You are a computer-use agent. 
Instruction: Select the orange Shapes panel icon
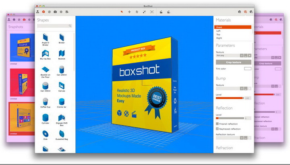pyautogui.click(x=43, y=12)
